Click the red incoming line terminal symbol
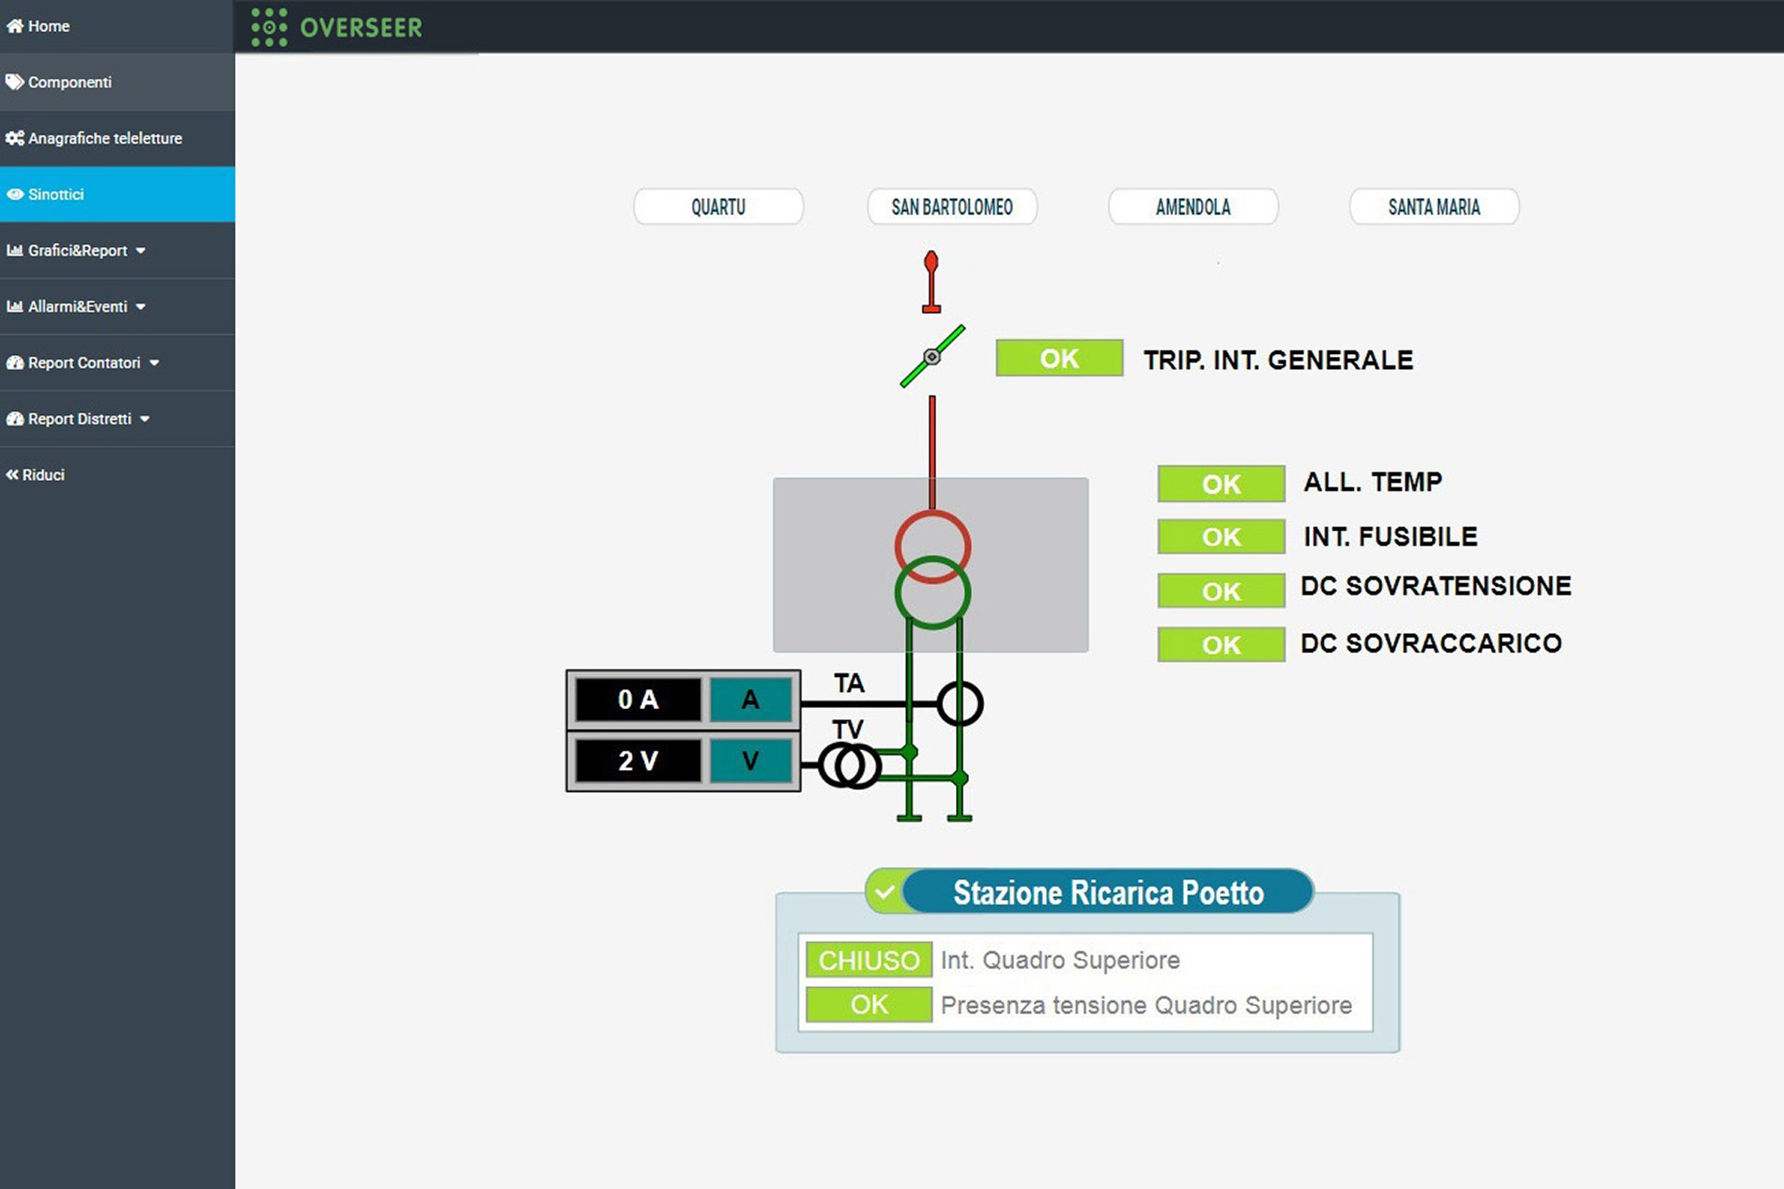Viewport: 1784px width, 1189px height. click(931, 281)
